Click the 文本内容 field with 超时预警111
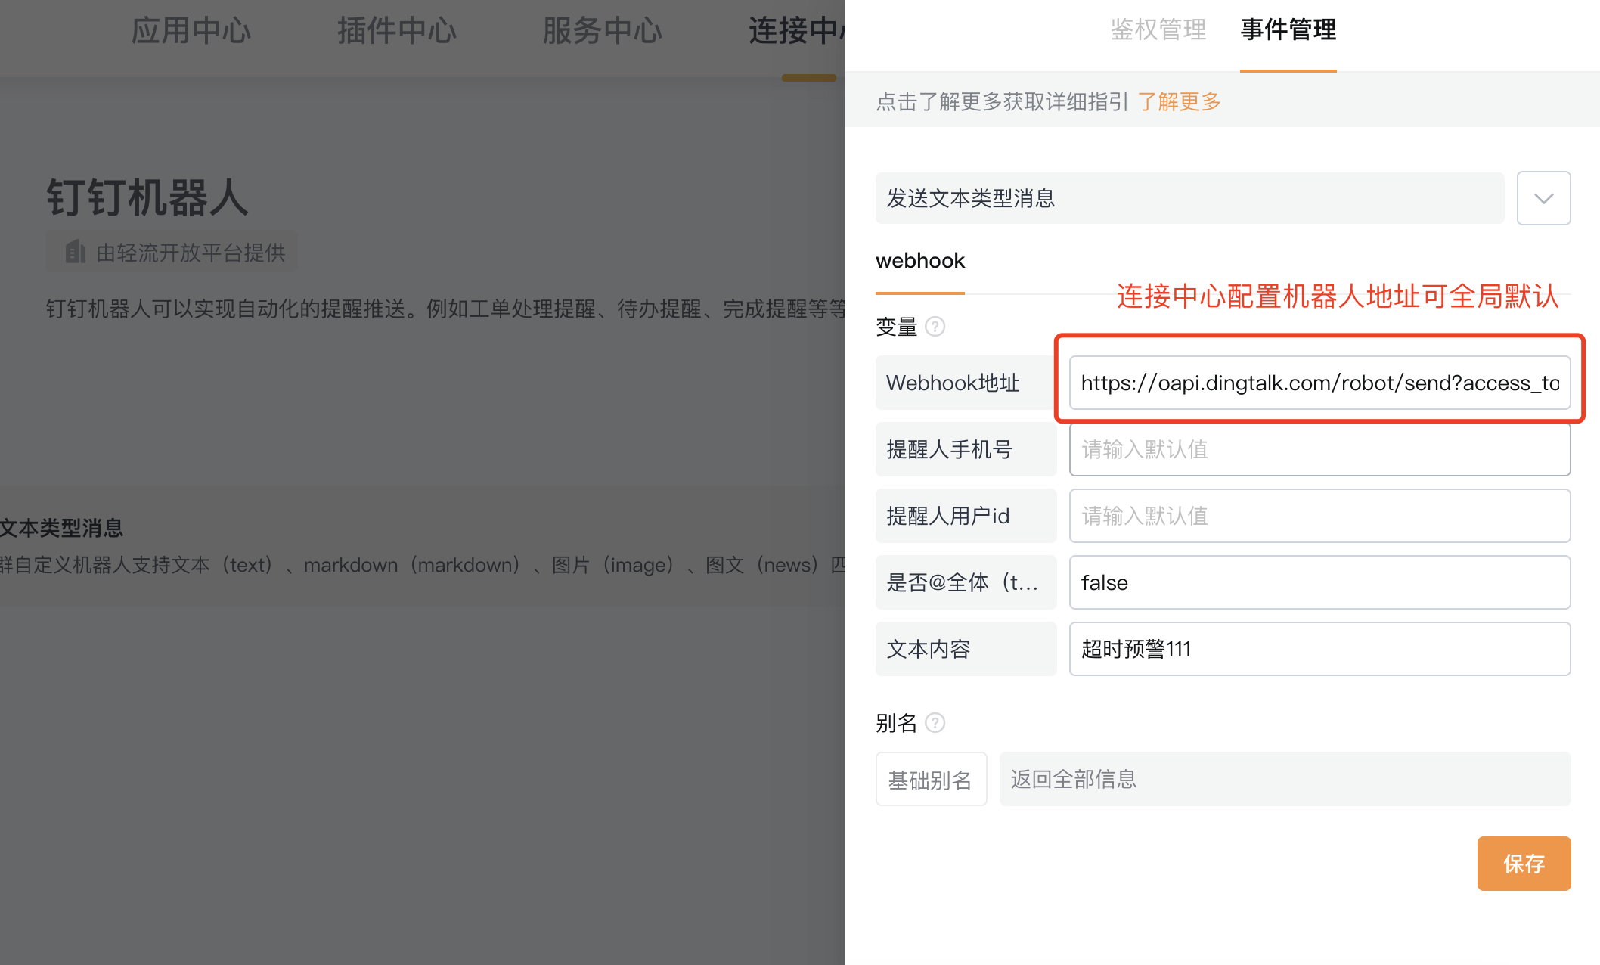This screenshot has width=1600, height=965. [x=1319, y=649]
